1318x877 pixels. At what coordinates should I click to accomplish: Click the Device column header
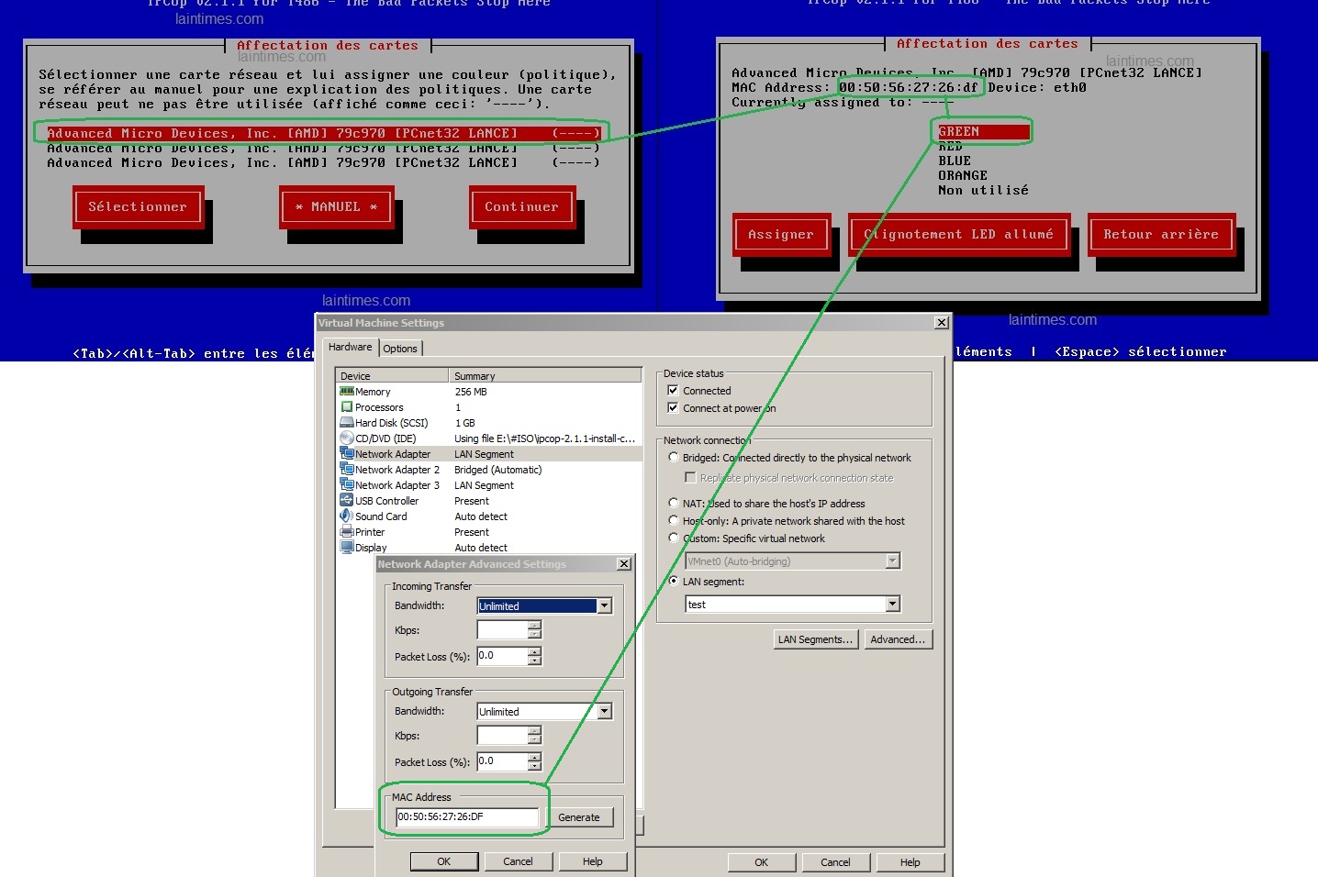393,375
